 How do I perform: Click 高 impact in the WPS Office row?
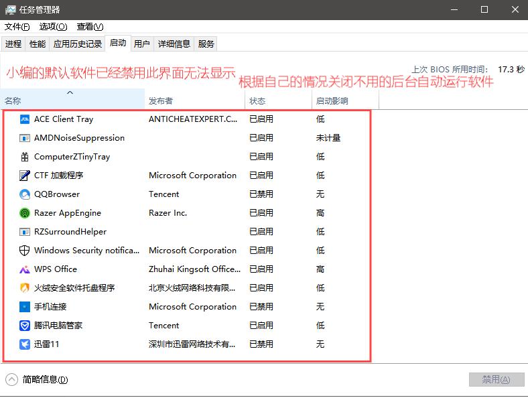(x=320, y=269)
